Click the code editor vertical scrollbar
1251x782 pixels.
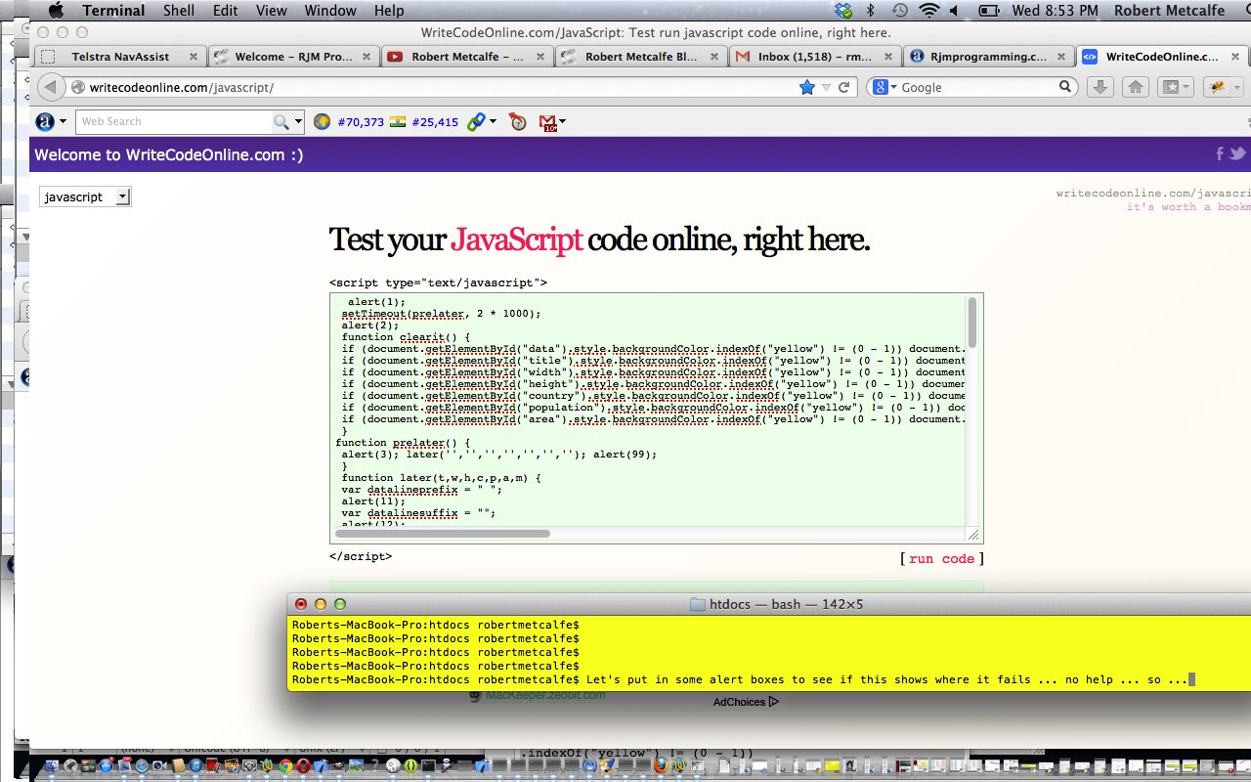pos(972,323)
